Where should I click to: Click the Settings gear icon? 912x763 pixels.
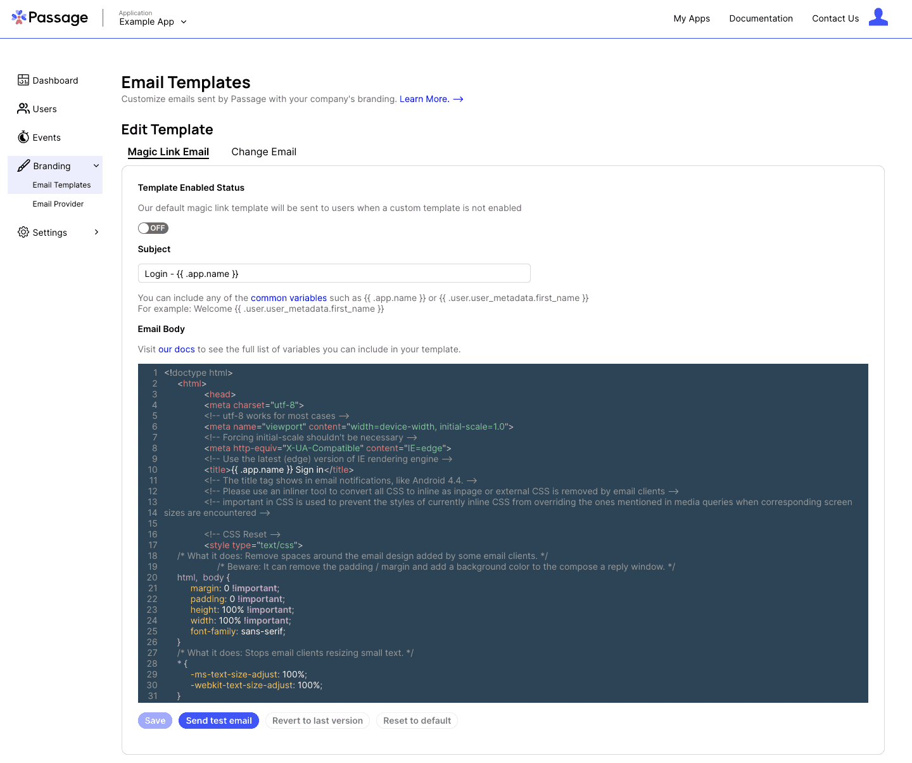[23, 232]
